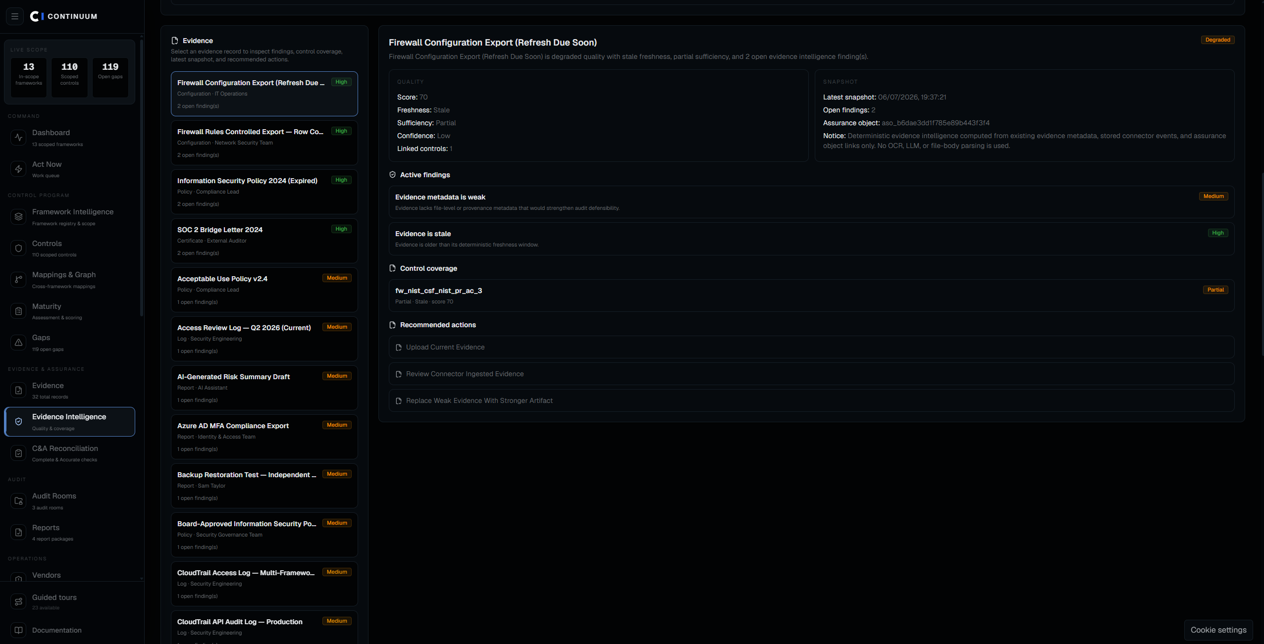Click the sidebar vertical scrollbar
1264x644 pixels.
click(142, 178)
